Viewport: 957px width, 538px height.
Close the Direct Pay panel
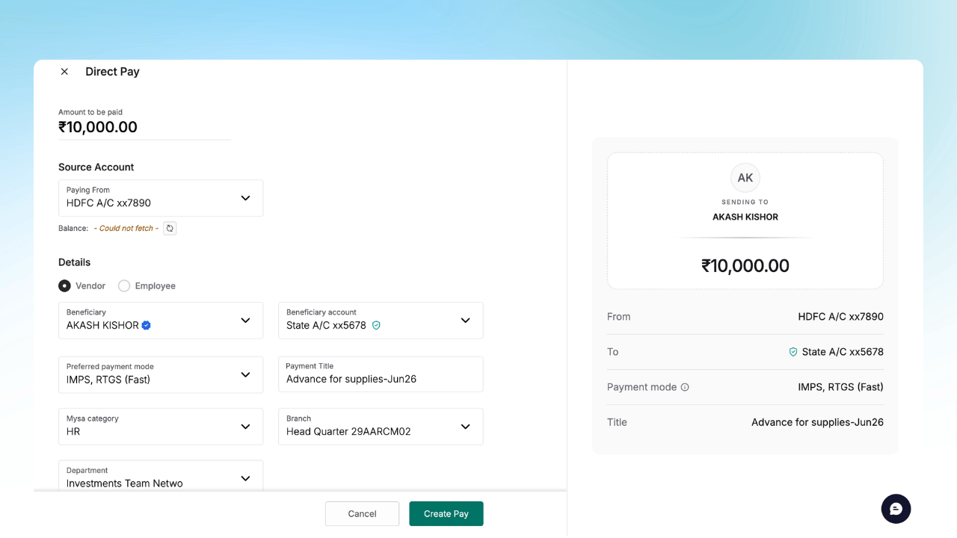click(64, 72)
